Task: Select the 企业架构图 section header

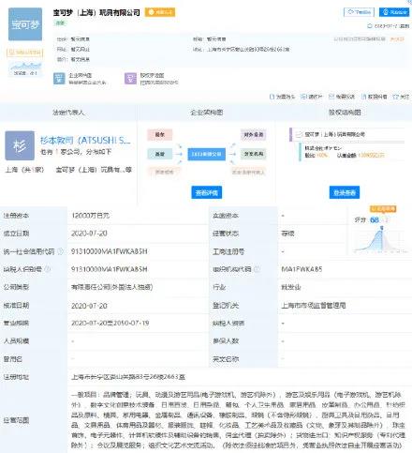Action: pyautogui.click(x=206, y=113)
